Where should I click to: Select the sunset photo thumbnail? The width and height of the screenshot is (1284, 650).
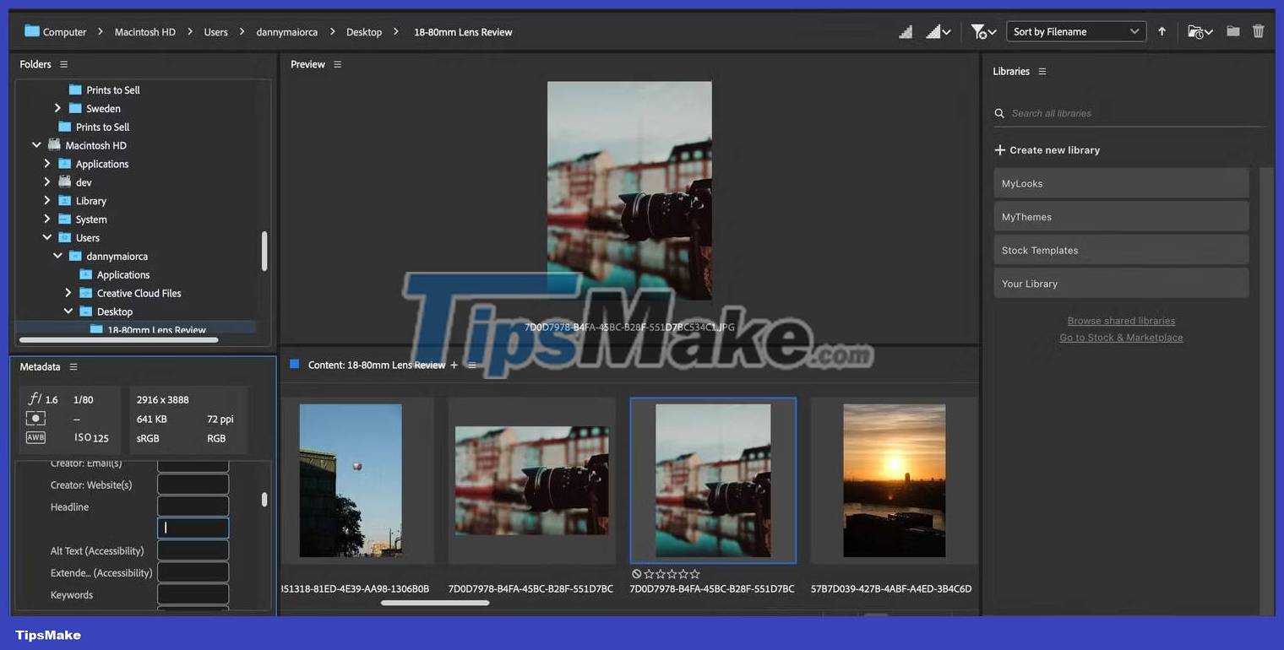click(x=894, y=480)
